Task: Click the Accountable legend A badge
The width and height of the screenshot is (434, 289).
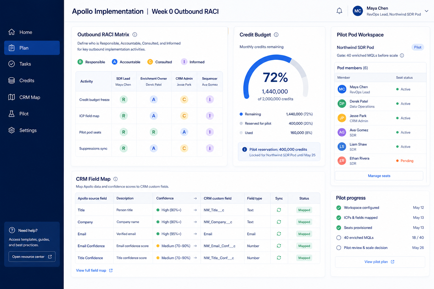Action: pos(114,62)
